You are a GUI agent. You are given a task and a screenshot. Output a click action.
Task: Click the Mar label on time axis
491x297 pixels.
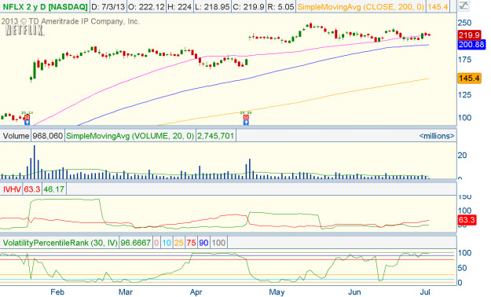click(125, 292)
